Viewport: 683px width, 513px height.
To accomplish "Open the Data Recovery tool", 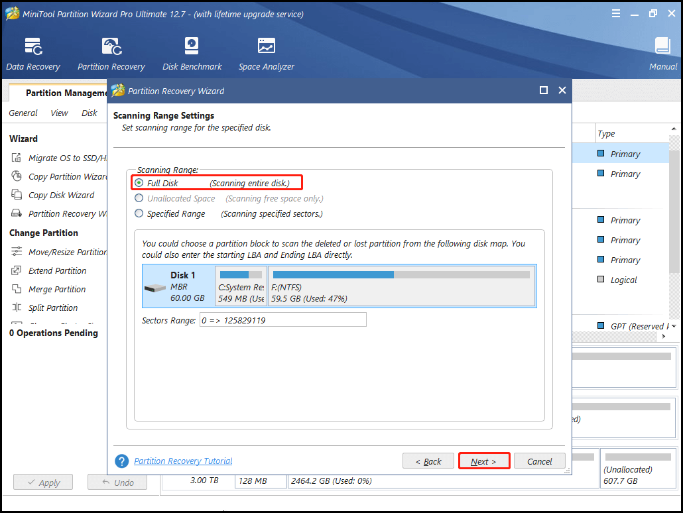I will click(33, 53).
